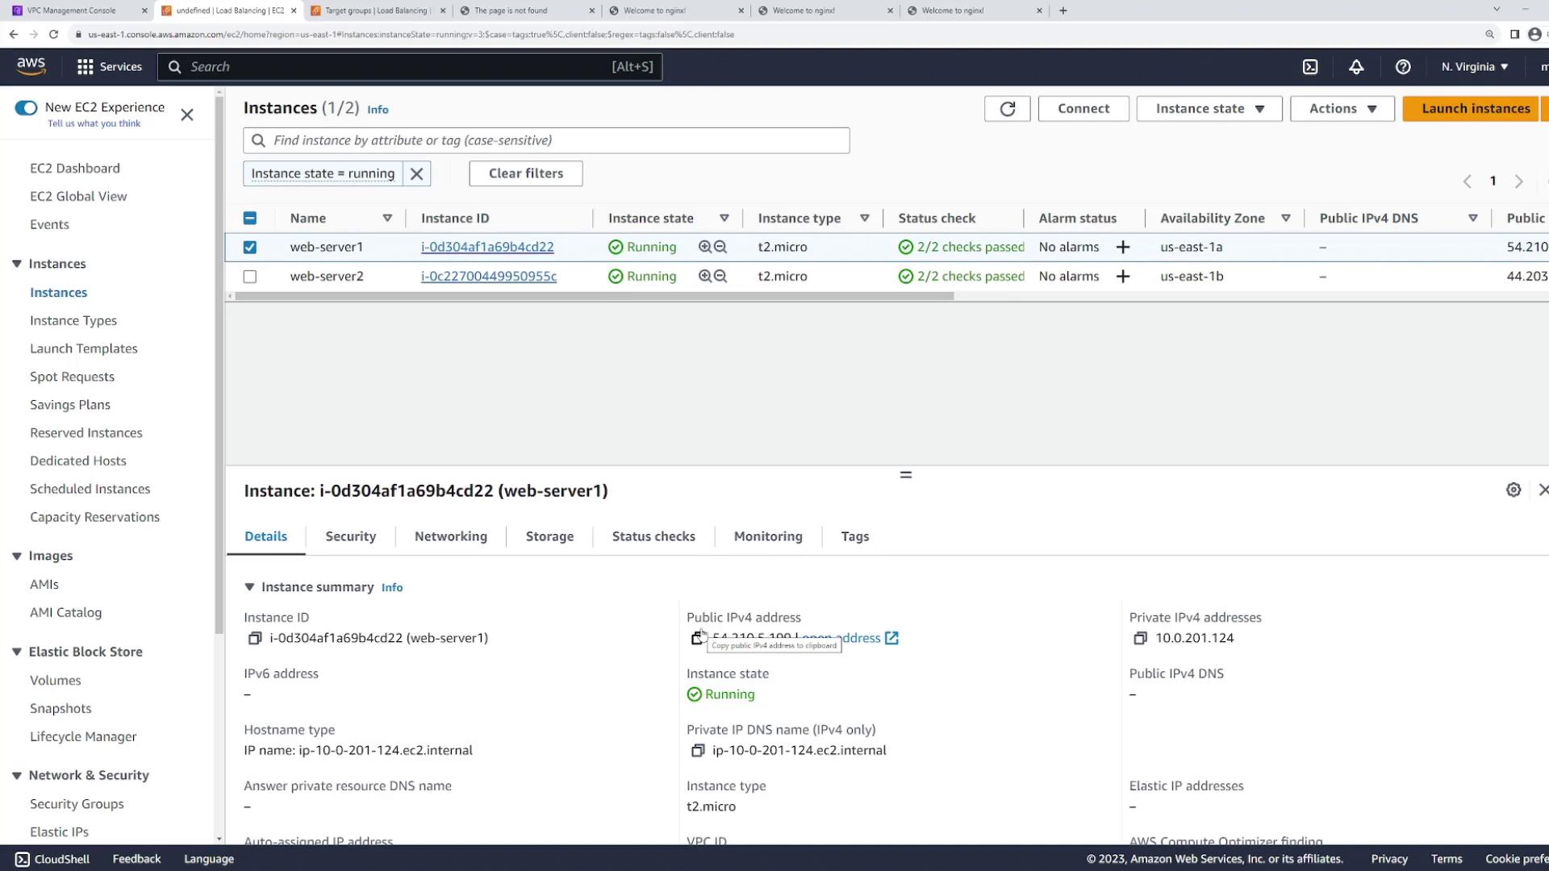Image resolution: width=1549 pixels, height=871 pixels.
Task: Click the notifications bell icon
Action: coord(1356,67)
